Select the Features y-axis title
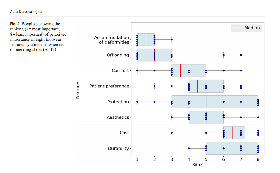 [x=78, y=89]
